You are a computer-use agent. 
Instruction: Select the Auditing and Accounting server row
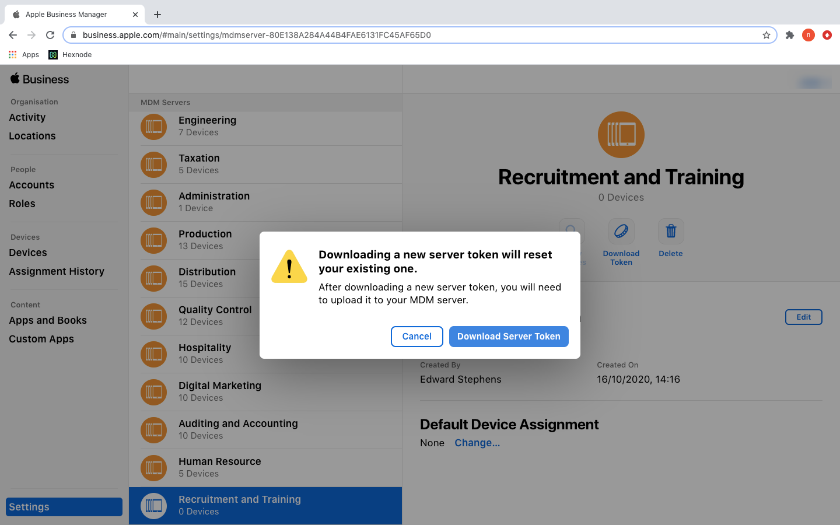265,430
